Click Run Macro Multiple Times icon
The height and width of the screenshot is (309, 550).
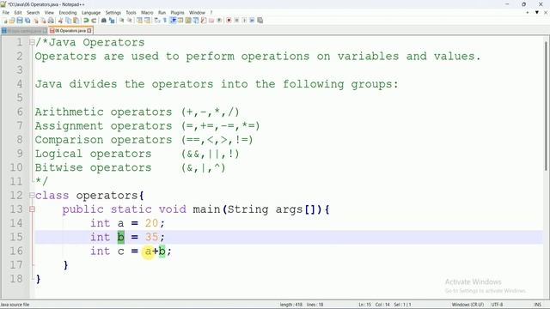(252, 21)
